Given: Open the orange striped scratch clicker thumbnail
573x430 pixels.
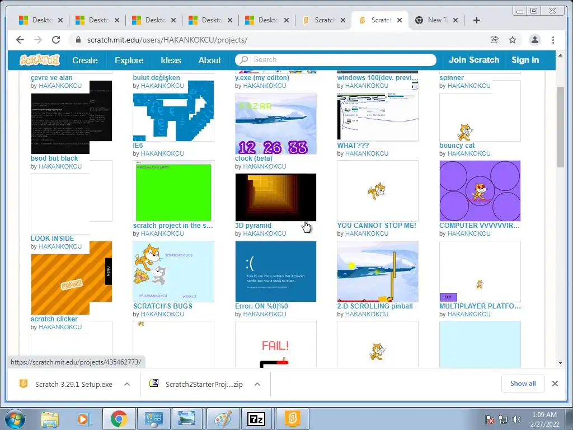Looking at the screenshot, I should point(71,278).
